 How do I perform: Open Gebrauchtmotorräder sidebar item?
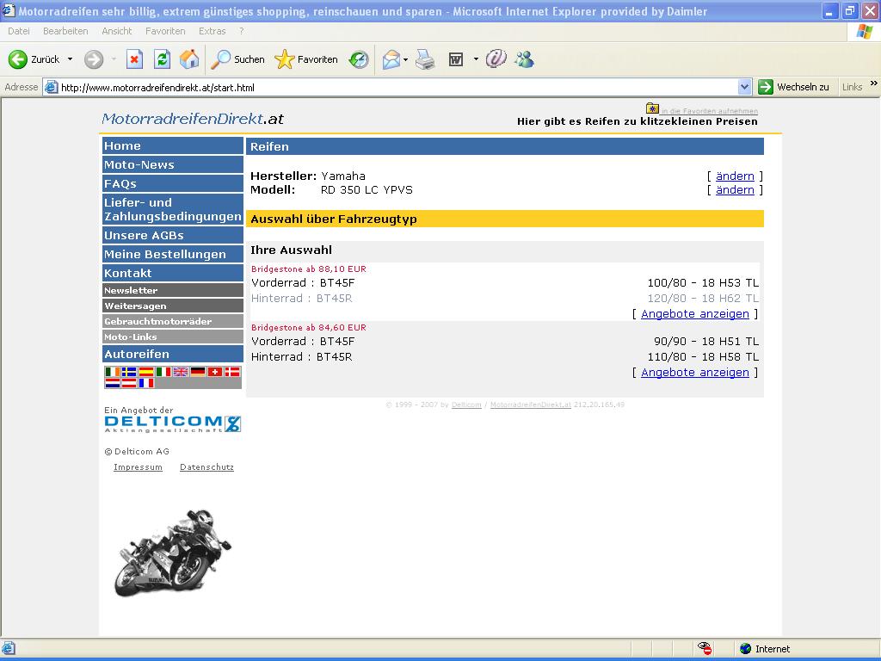coord(172,322)
